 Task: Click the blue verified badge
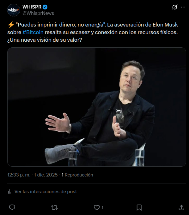45,7
